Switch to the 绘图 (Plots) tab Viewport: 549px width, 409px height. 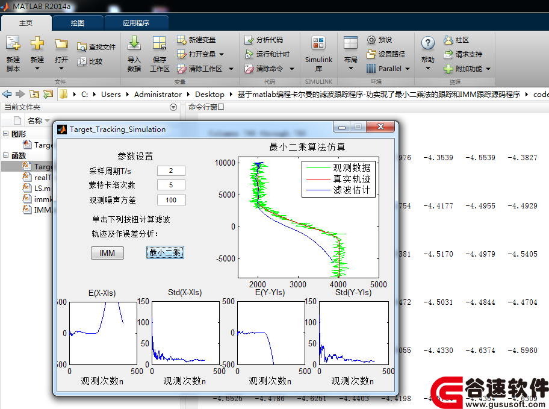coord(78,23)
